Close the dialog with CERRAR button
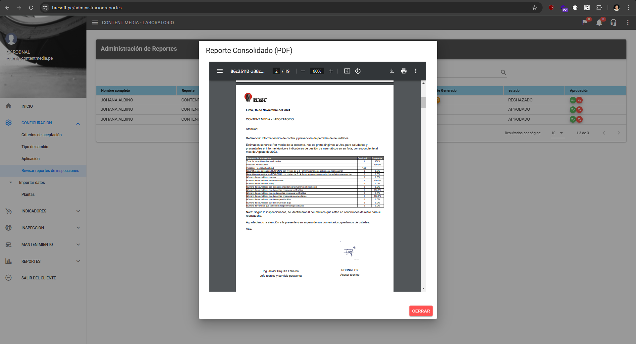The image size is (636, 344). pos(421,311)
